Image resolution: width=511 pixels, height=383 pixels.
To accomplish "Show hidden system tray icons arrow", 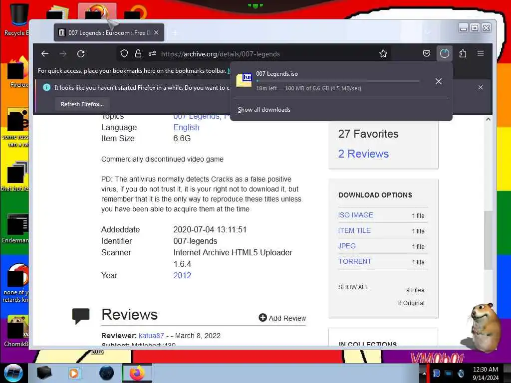I will click(424, 374).
